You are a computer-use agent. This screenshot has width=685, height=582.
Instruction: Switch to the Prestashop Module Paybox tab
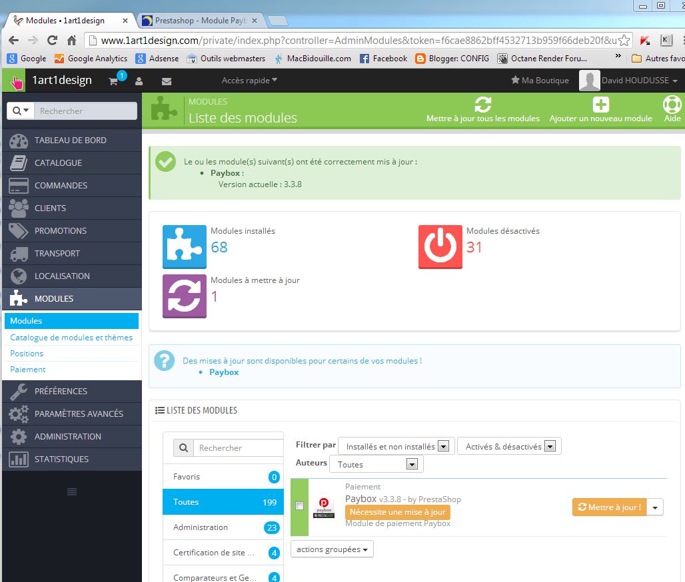(x=200, y=21)
